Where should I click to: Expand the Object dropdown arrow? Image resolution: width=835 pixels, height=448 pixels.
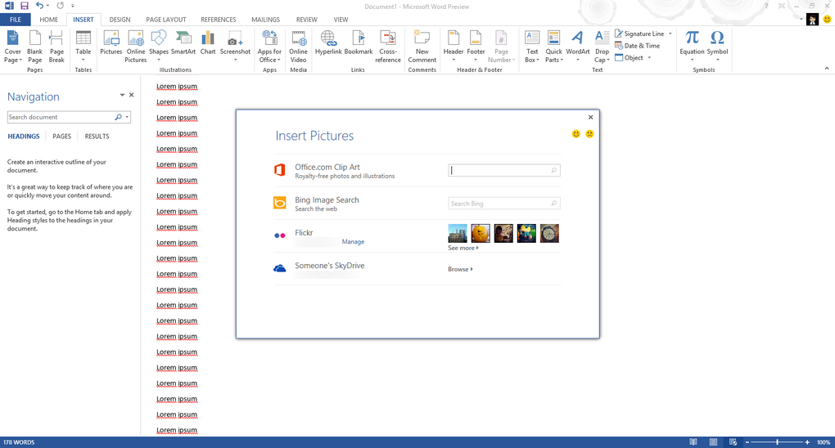click(x=649, y=57)
